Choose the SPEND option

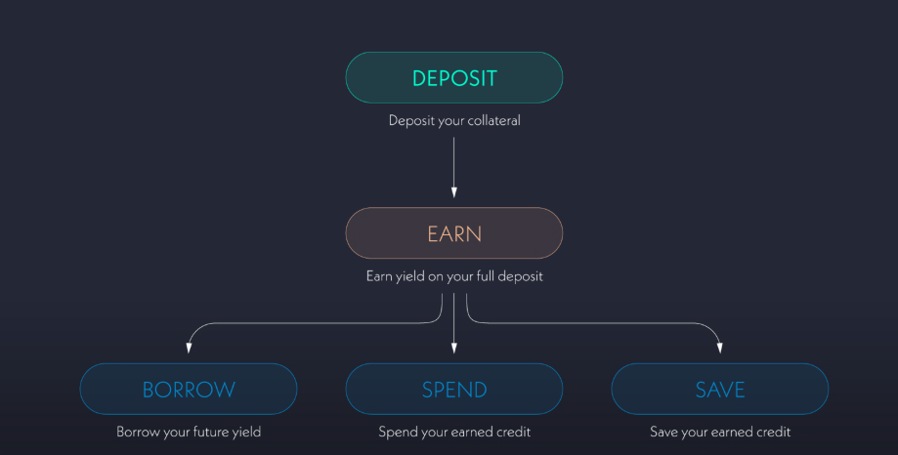(453, 390)
